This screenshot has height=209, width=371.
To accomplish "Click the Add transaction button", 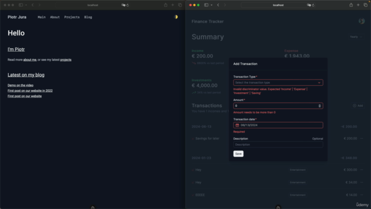I will click(358, 106).
